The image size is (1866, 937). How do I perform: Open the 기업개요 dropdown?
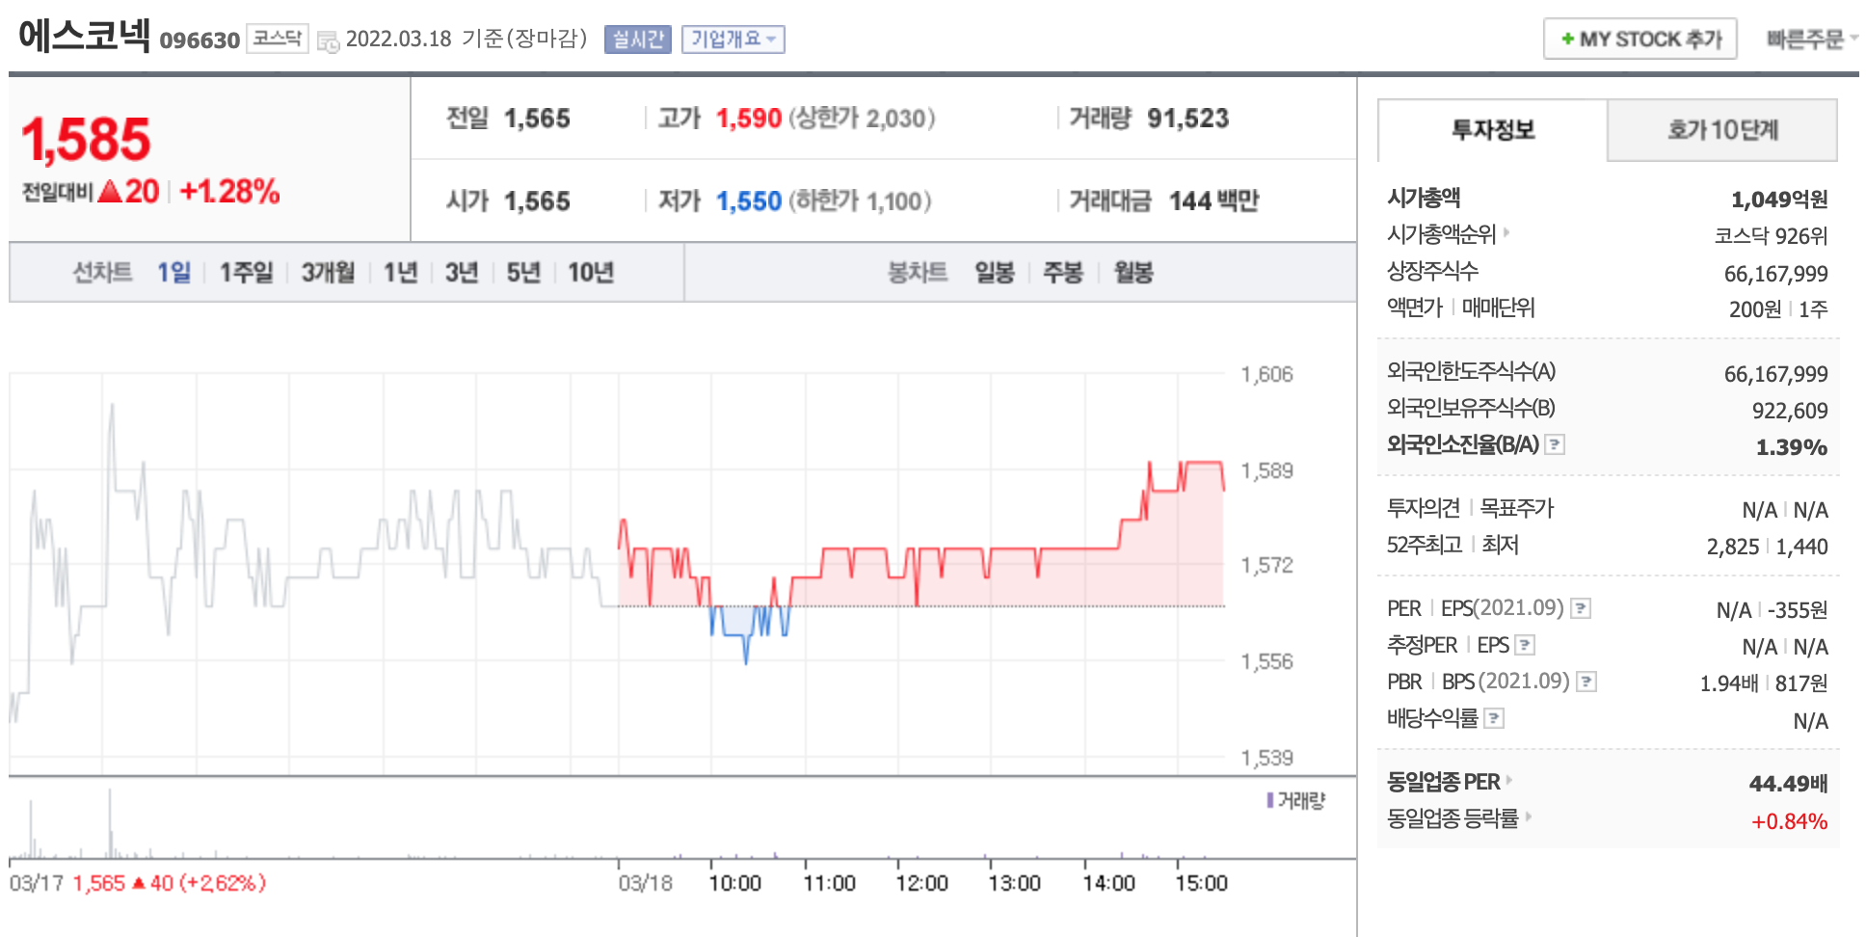[x=733, y=40]
